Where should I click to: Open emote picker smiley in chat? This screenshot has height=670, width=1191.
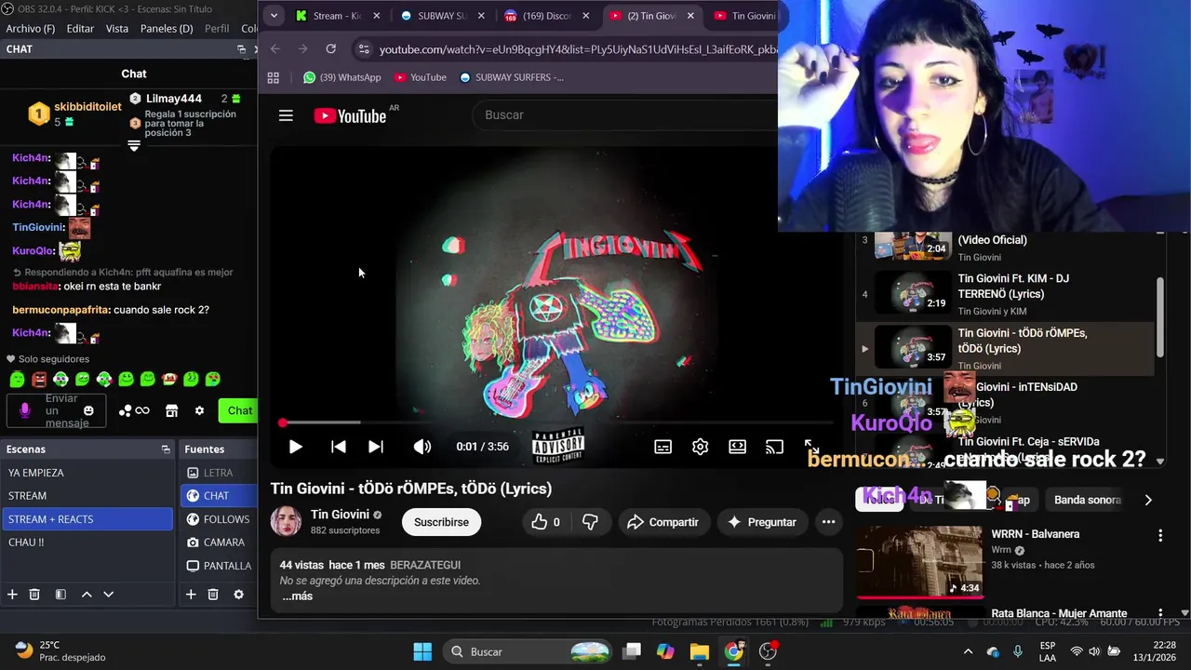point(89,410)
